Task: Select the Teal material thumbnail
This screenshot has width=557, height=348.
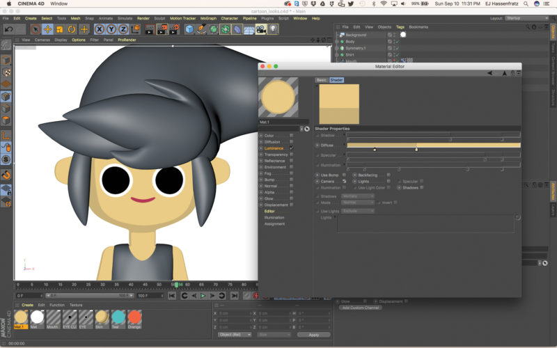Action: click(118, 317)
